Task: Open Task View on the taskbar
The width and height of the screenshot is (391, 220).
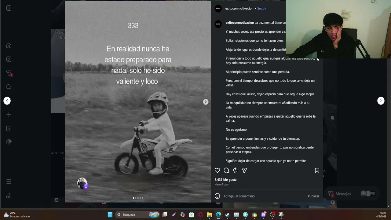Action: pos(165,215)
